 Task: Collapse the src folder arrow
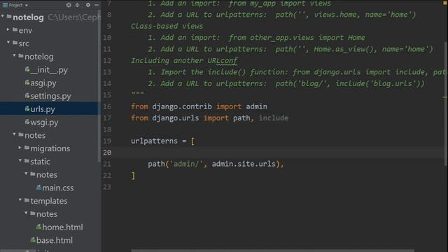coord(8,43)
